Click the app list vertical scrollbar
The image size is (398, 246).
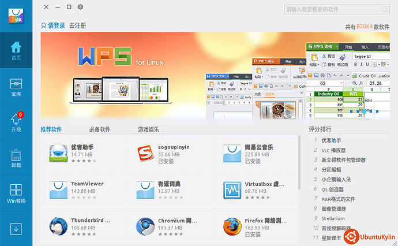click(x=299, y=163)
